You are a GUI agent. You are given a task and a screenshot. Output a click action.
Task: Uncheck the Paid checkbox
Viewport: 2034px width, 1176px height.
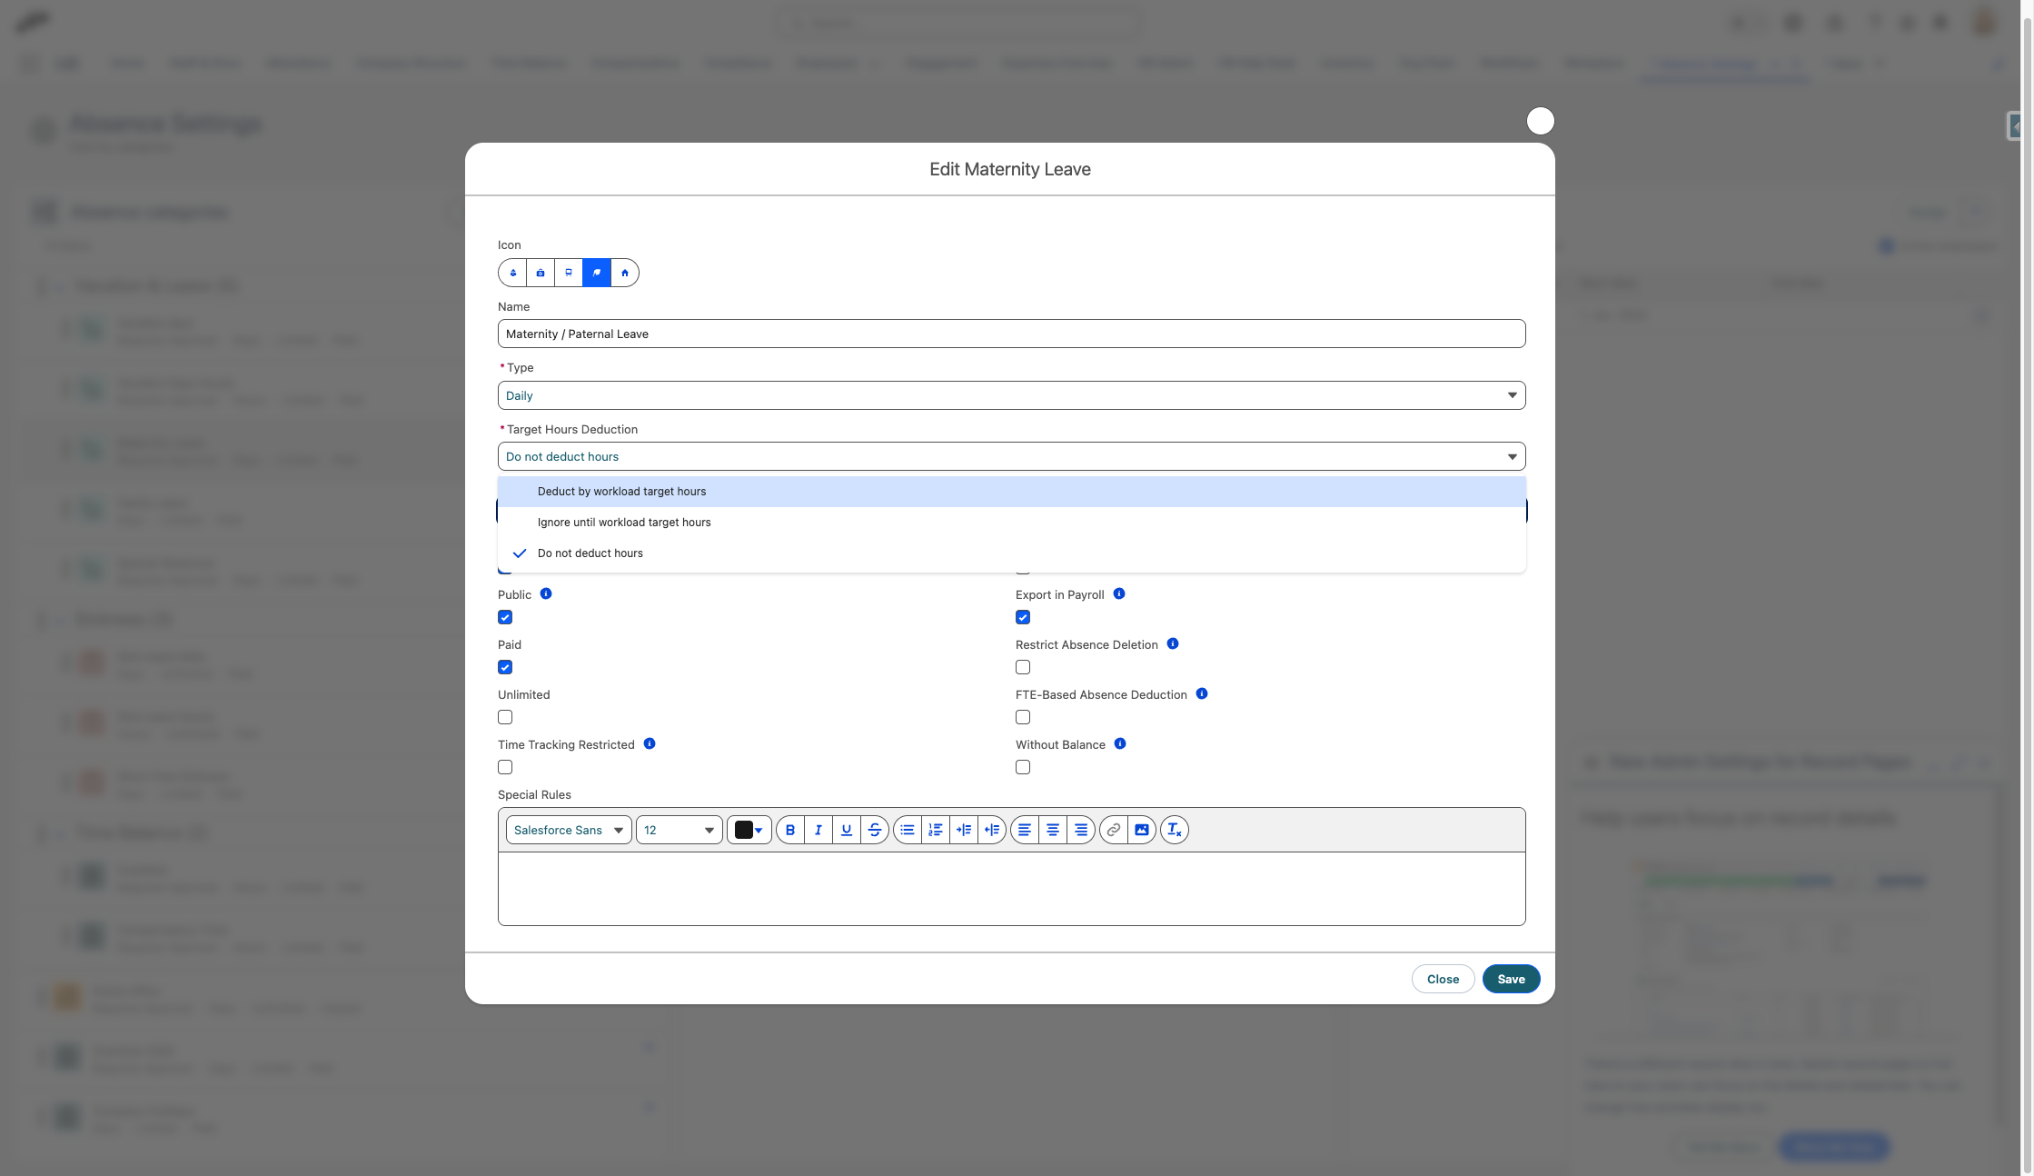[x=505, y=667]
